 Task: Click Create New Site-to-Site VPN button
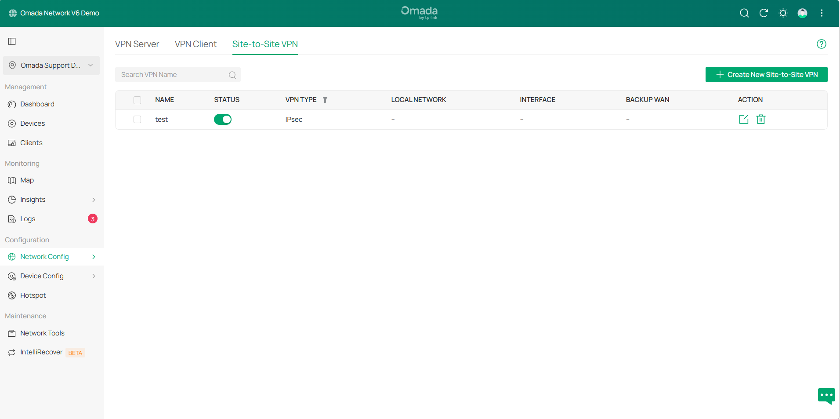[x=766, y=75]
